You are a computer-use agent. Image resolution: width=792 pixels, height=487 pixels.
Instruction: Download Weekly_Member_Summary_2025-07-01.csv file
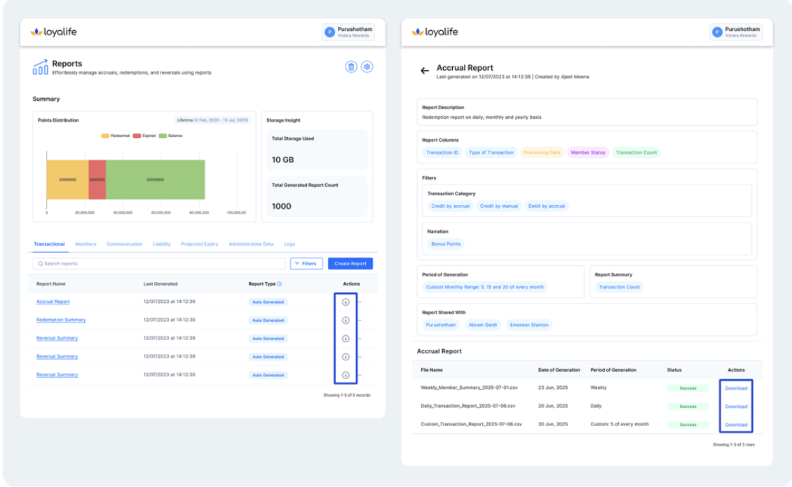[x=736, y=388]
